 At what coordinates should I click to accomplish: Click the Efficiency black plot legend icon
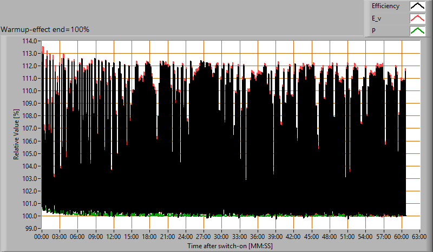[x=417, y=7]
